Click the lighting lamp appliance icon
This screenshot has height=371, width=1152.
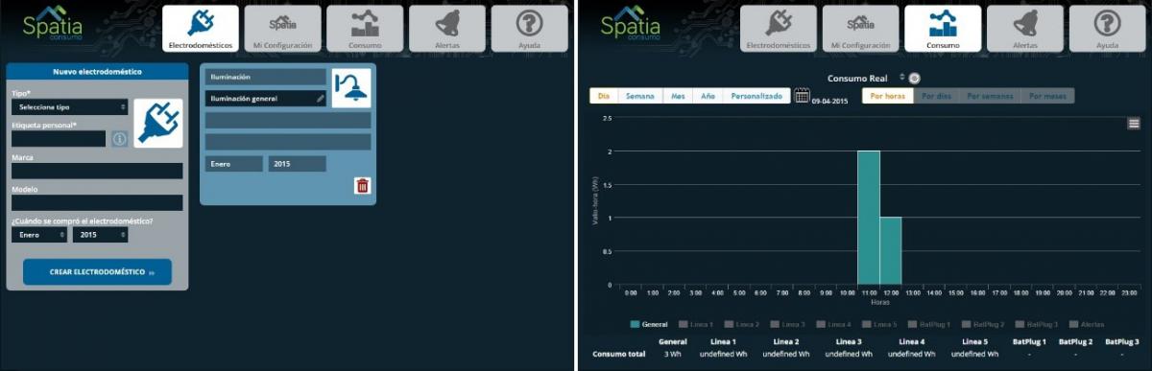point(351,88)
